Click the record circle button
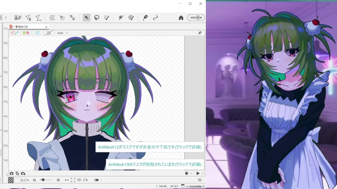 click(x=187, y=173)
